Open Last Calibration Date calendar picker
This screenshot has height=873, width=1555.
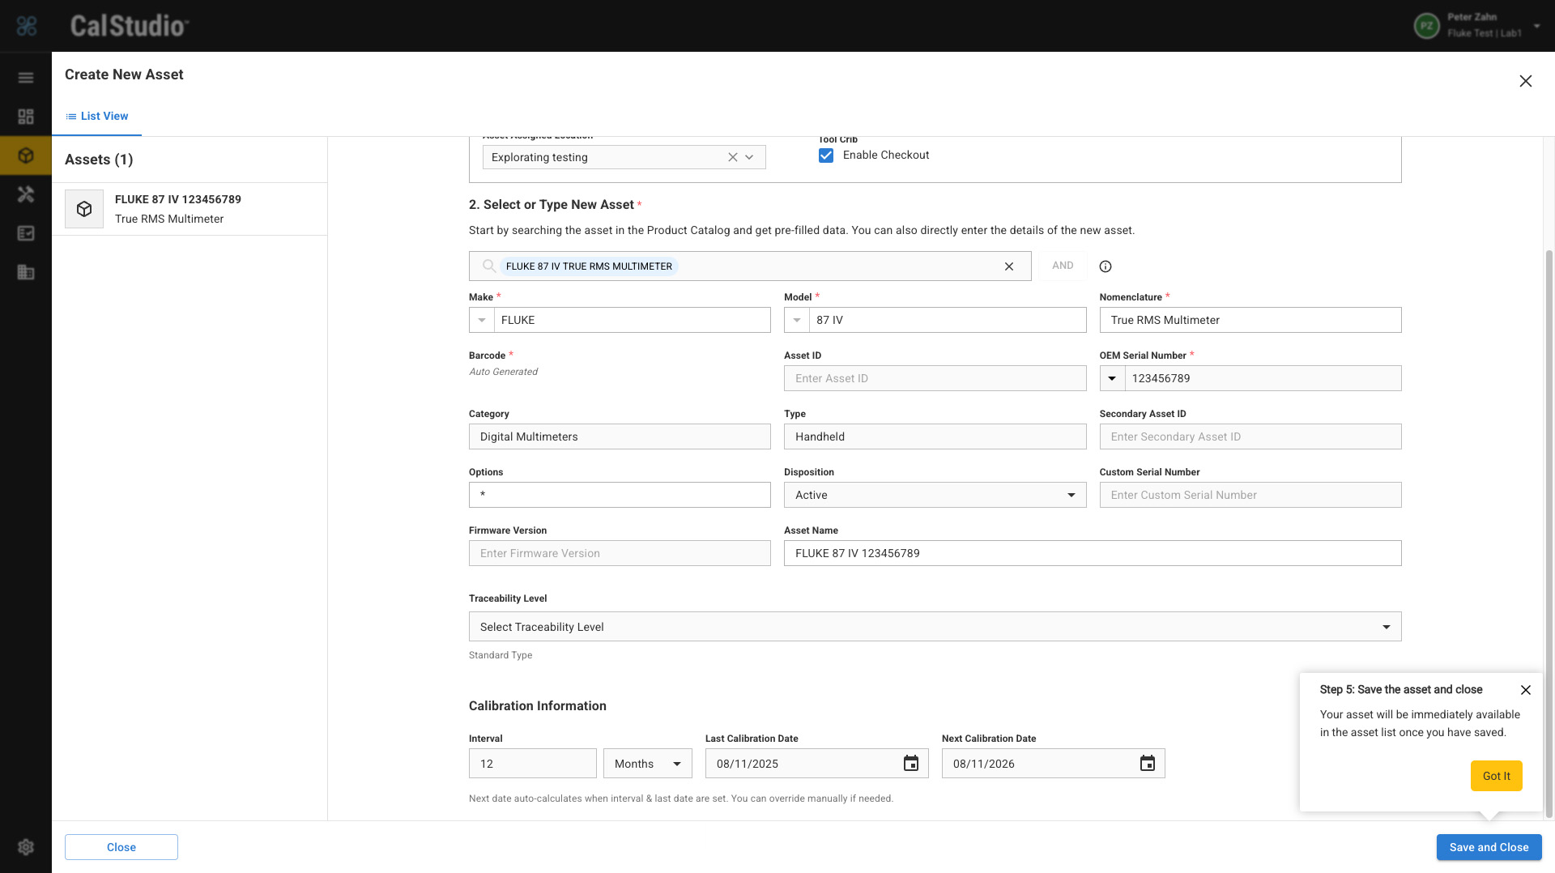(x=911, y=764)
